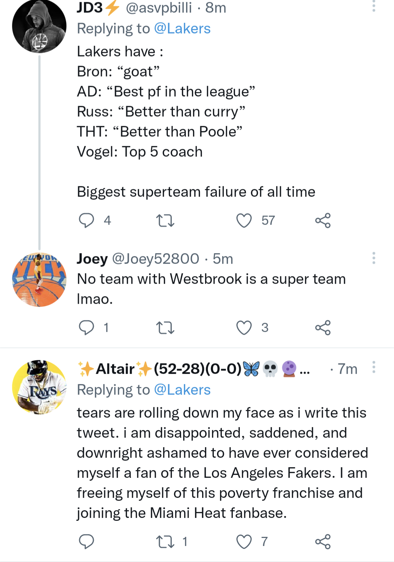The image size is (394, 562).
Task: Retweet JD3's superteam failure tweet
Action: pos(165,221)
